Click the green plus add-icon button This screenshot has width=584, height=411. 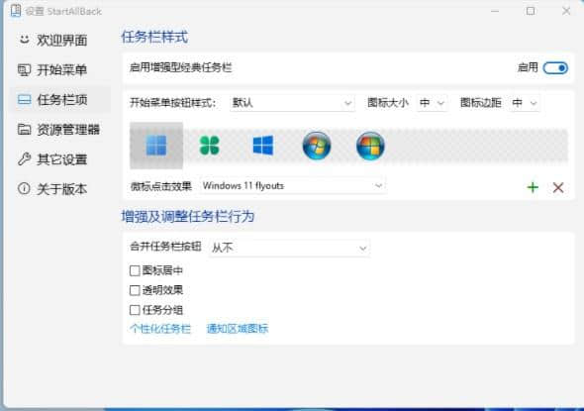click(533, 187)
